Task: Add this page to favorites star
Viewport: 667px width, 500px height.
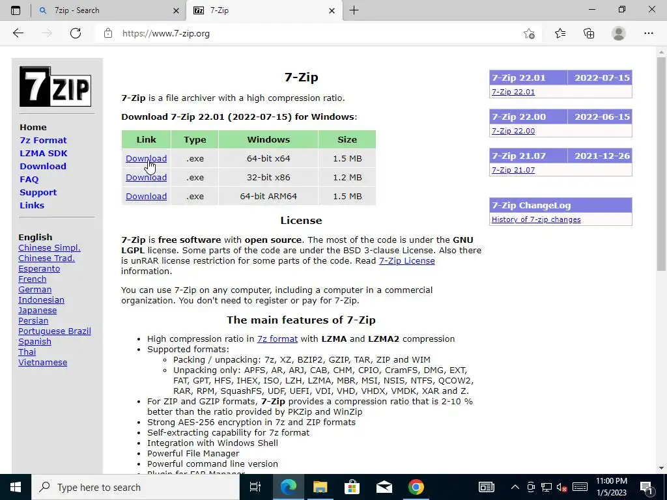Action: click(x=529, y=33)
